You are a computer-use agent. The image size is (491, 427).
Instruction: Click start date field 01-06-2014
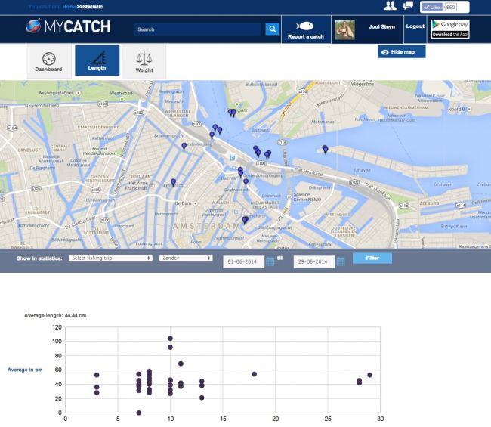point(244,262)
